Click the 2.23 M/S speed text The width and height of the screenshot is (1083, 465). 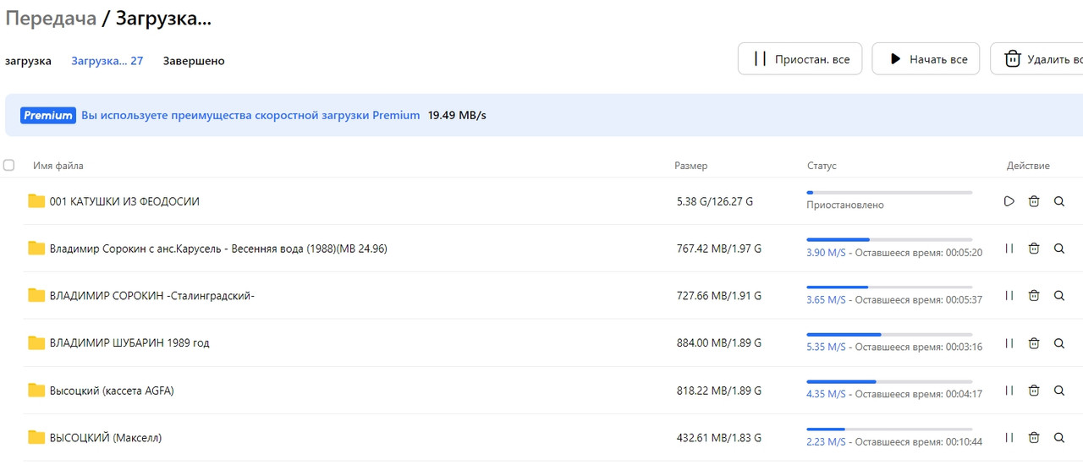[x=826, y=442]
